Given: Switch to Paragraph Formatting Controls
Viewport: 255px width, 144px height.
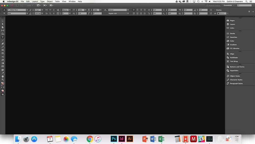Looking at the screenshot, I should click(4, 13).
